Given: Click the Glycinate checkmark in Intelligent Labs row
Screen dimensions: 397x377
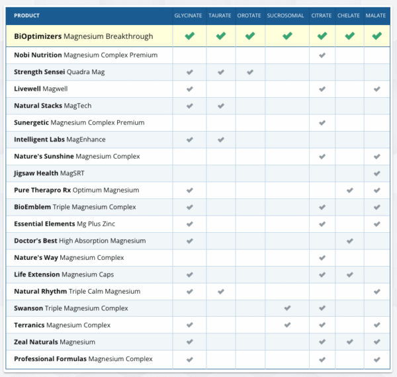Looking at the screenshot, I should tap(190, 140).
